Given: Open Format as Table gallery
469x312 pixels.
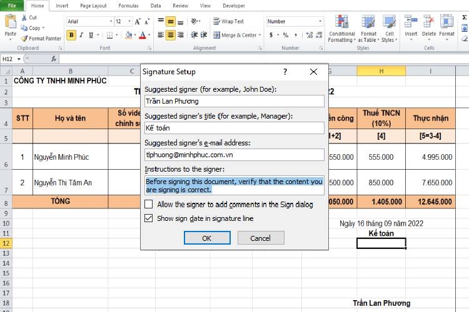Looking at the screenshot, I should 368,29.
